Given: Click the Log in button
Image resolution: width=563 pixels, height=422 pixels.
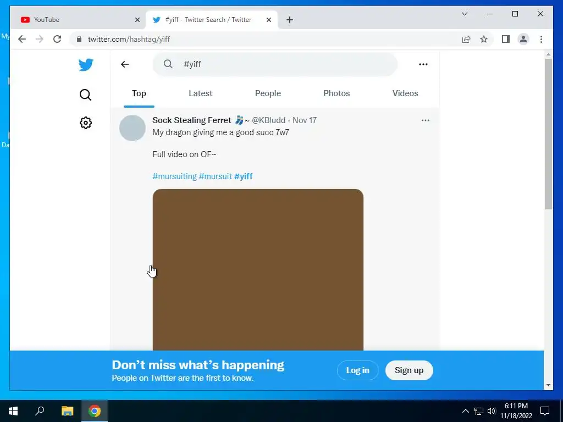Looking at the screenshot, I should (357, 370).
